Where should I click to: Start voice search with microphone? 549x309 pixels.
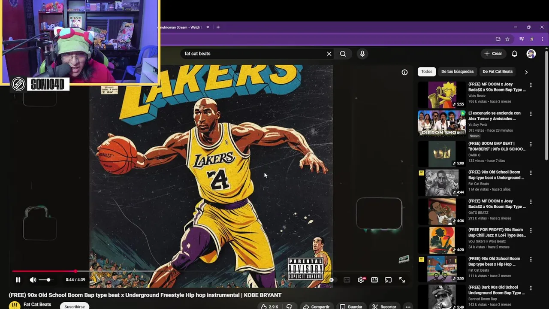(x=362, y=54)
